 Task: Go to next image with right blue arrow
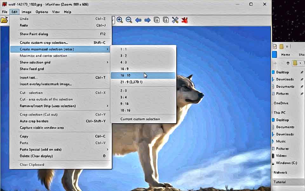click(147, 20)
